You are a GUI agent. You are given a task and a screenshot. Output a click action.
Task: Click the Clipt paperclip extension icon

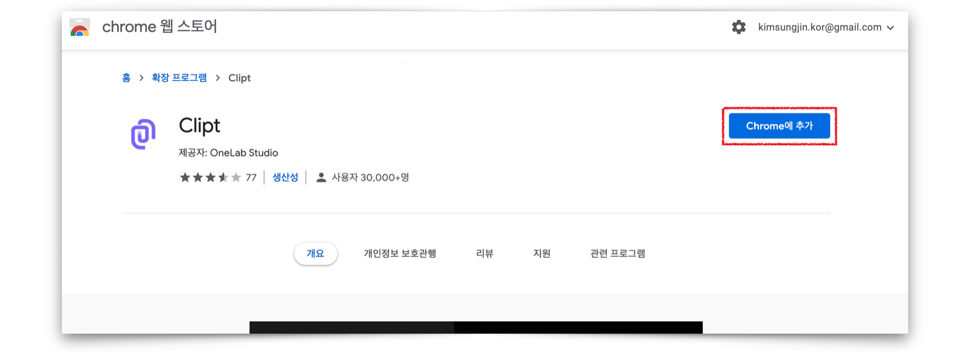tap(143, 134)
